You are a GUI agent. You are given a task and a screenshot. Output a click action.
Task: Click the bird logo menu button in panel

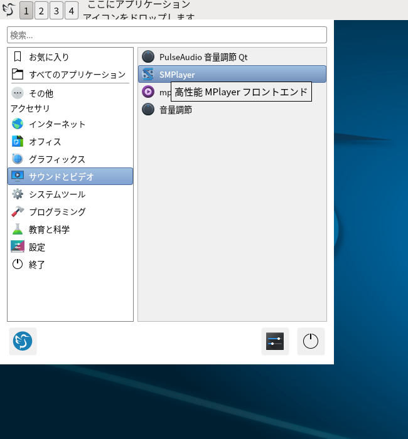click(x=9, y=10)
